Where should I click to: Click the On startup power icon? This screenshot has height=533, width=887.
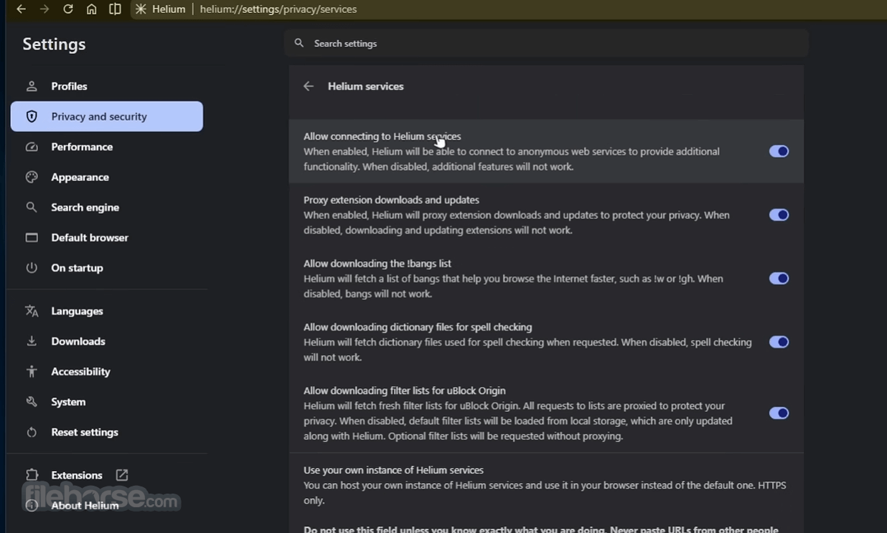32,268
